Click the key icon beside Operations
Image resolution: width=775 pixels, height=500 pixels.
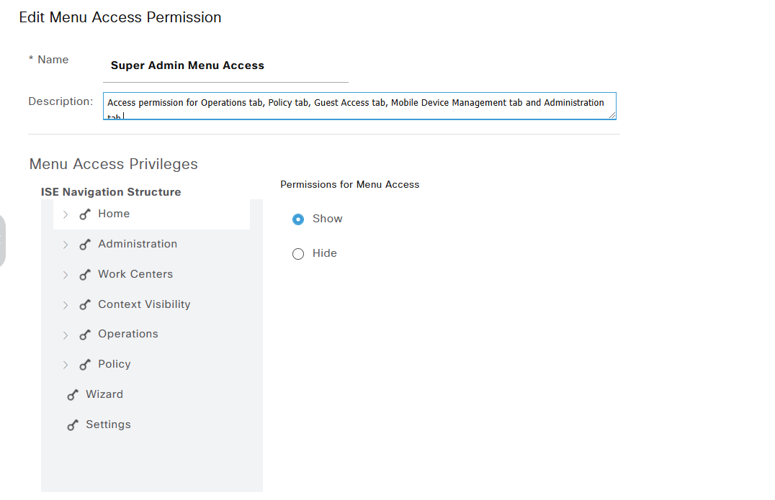click(x=85, y=335)
